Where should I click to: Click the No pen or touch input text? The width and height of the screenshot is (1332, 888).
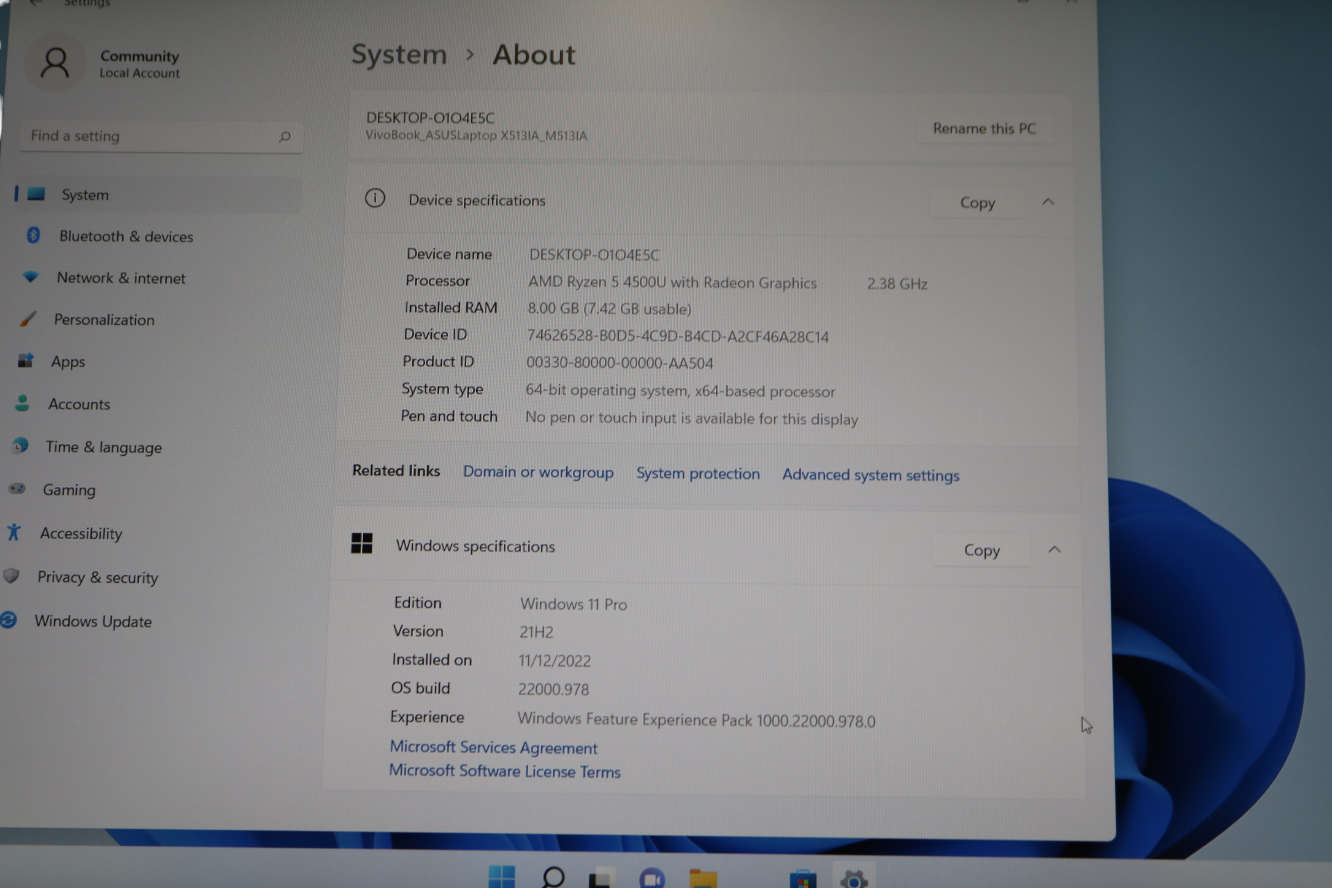coord(692,418)
